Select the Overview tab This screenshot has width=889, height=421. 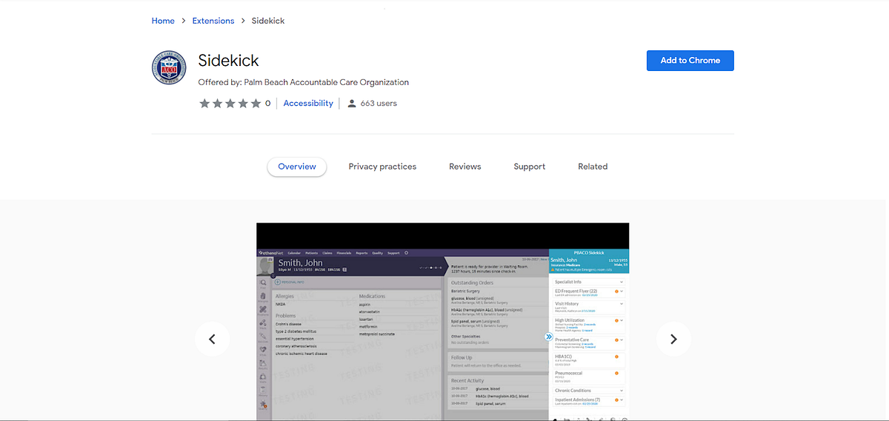pos(297,166)
